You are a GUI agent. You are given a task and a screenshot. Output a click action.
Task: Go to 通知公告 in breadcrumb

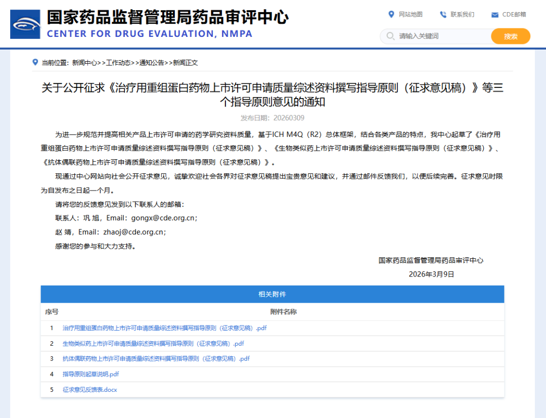click(x=152, y=63)
